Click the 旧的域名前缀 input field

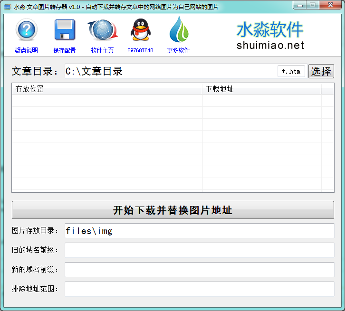coord(200,250)
